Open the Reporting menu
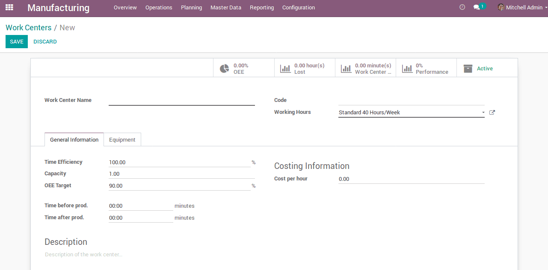This screenshot has height=270, width=548. click(262, 8)
